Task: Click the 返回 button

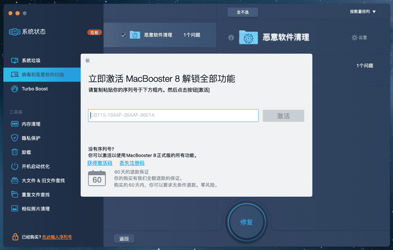Action: click(x=124, y=238)
